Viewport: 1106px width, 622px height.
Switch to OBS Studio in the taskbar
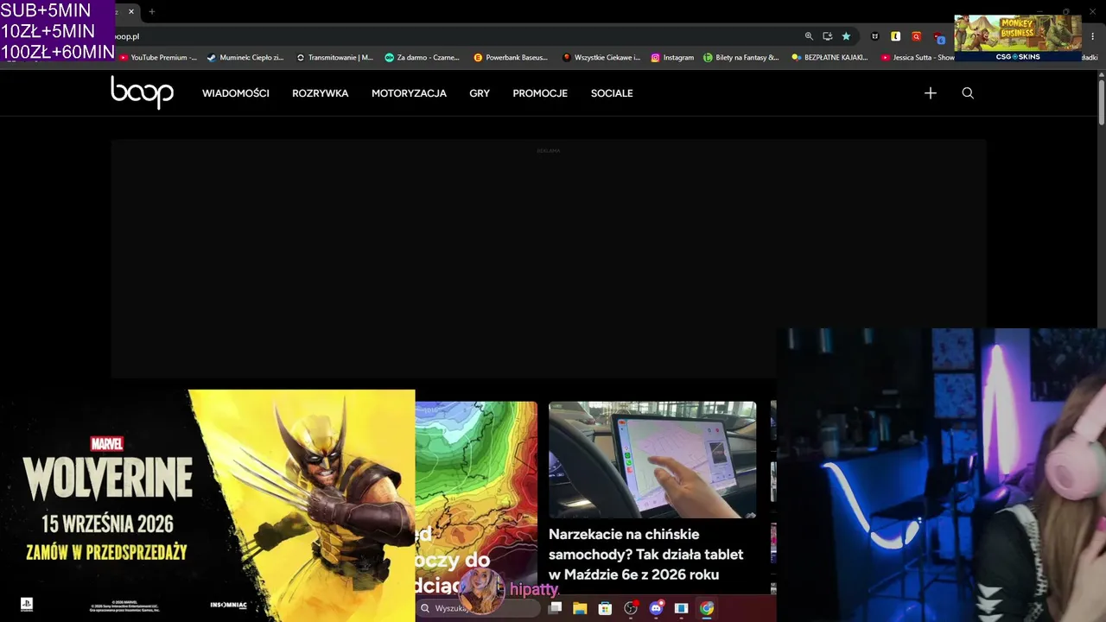coord(631,608)
